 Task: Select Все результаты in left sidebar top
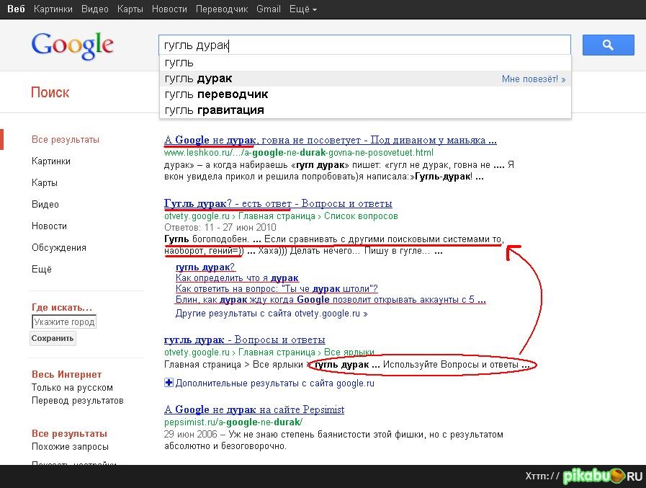click(x=66, y=139)
